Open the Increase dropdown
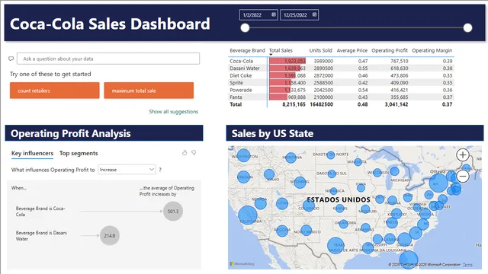 pos(127,170)
